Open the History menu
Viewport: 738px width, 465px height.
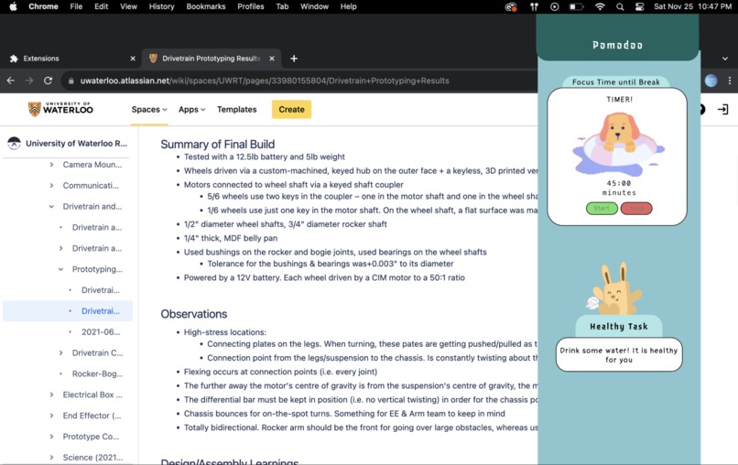(x=161, y=6)
